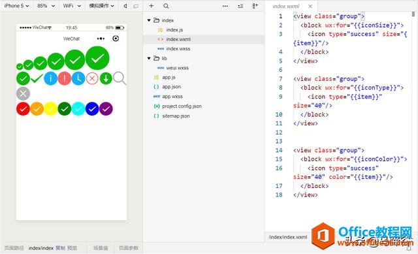
Task: Click the green download arrow icon
Action: 106,78
